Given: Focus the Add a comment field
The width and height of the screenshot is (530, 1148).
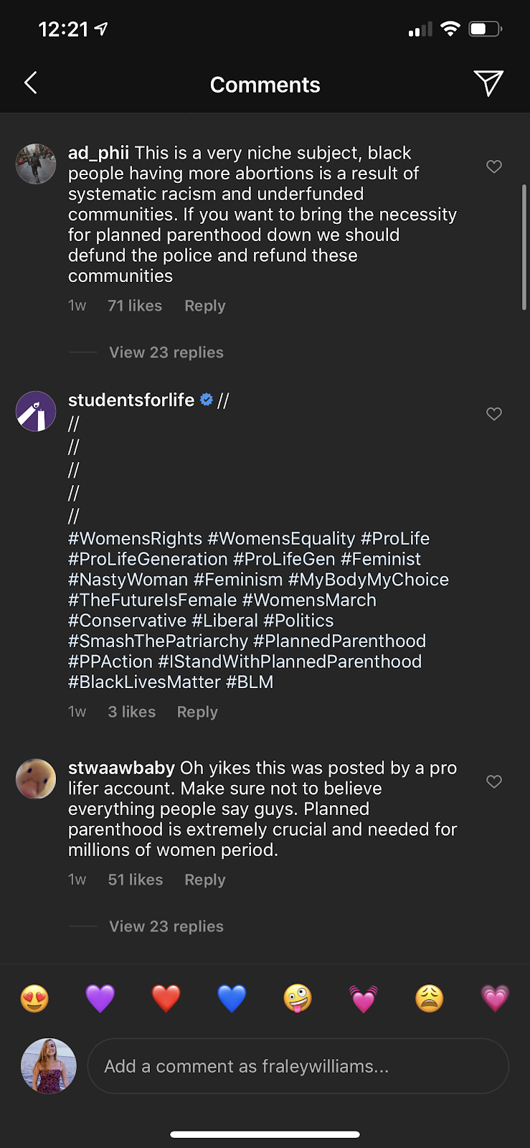Looking at the screenshot, I should [298, 1066].
